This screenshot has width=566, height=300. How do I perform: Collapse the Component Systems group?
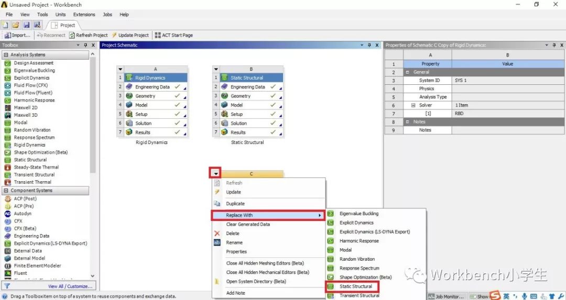pyautogui.click(x=6, y=191)
